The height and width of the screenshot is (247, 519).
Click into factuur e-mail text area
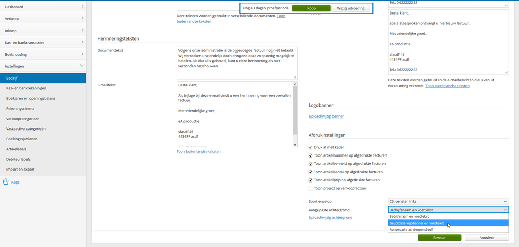coord(448,42)
